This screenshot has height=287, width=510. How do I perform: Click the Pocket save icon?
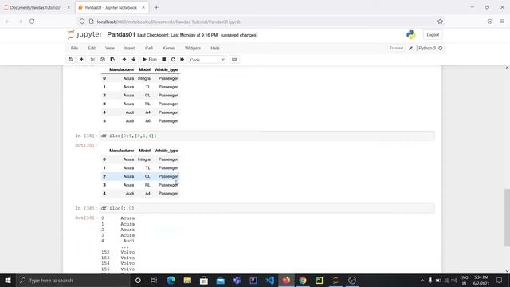click(490, 22)
